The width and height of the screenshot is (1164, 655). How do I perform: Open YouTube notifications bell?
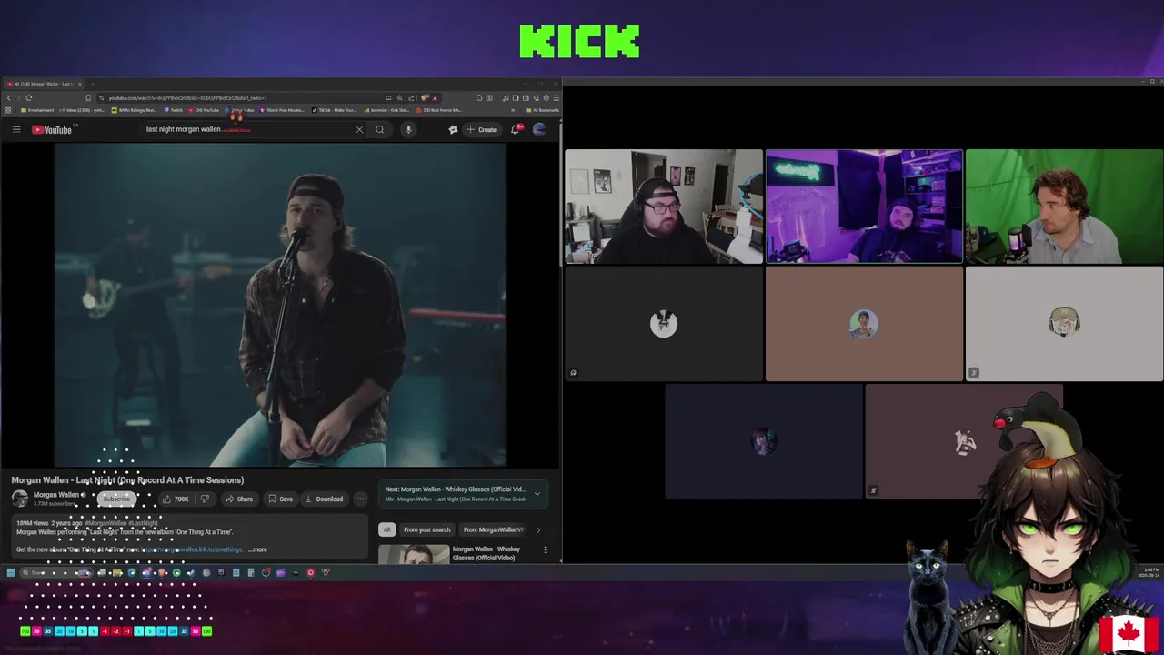point(516,129)
